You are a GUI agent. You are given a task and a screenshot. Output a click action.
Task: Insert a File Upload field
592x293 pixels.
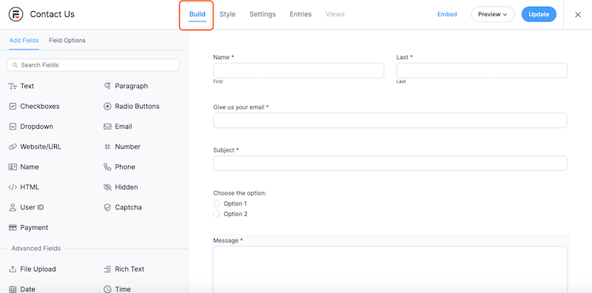click(33, 269)
